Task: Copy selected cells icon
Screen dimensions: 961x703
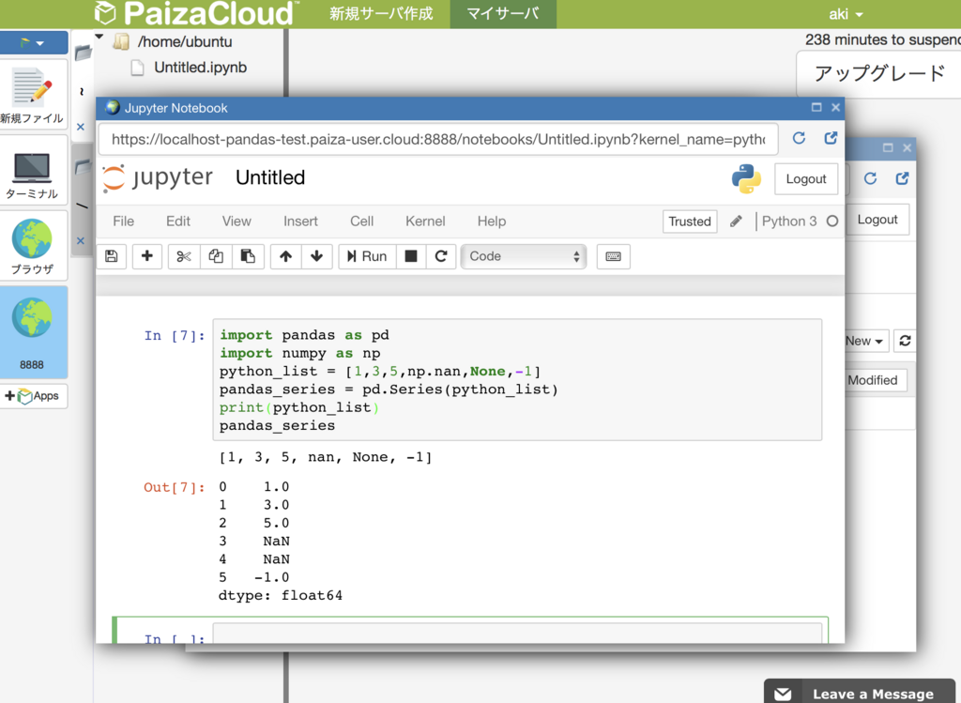Action: [216, 256]
